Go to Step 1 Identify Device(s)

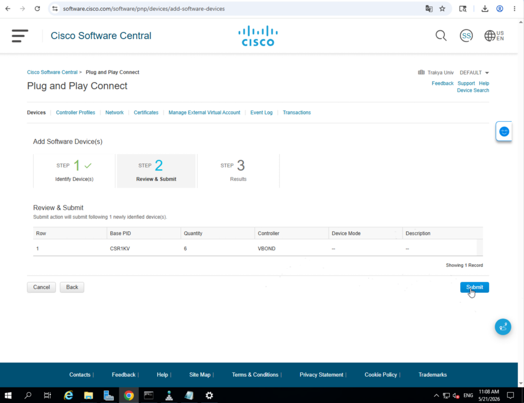(74, 171)
